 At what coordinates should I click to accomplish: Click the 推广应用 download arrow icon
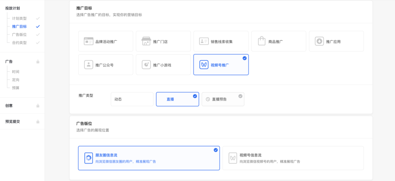[x=319, y=41]
